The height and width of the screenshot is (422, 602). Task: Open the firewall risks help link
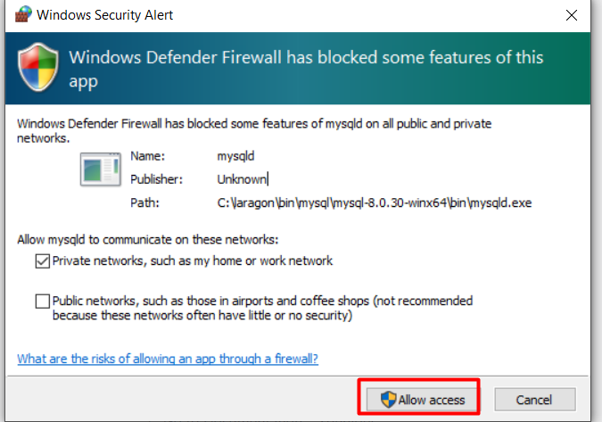tap(168, 359)
